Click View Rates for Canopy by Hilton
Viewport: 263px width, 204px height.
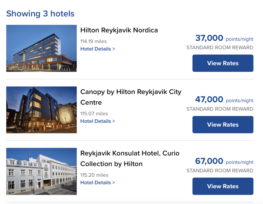[222, 124]
